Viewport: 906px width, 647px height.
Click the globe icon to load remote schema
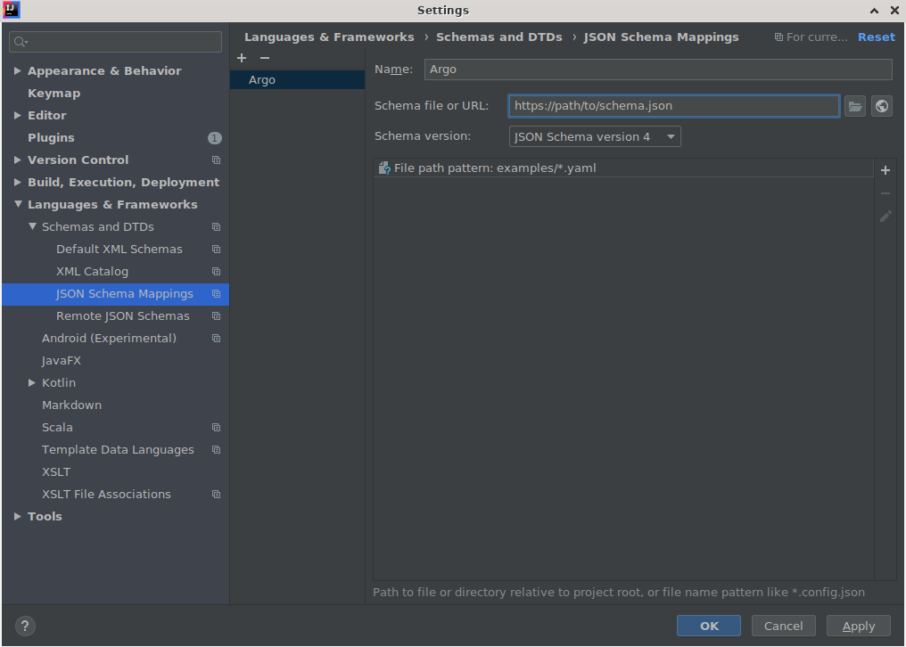click(x=881, y=106)
